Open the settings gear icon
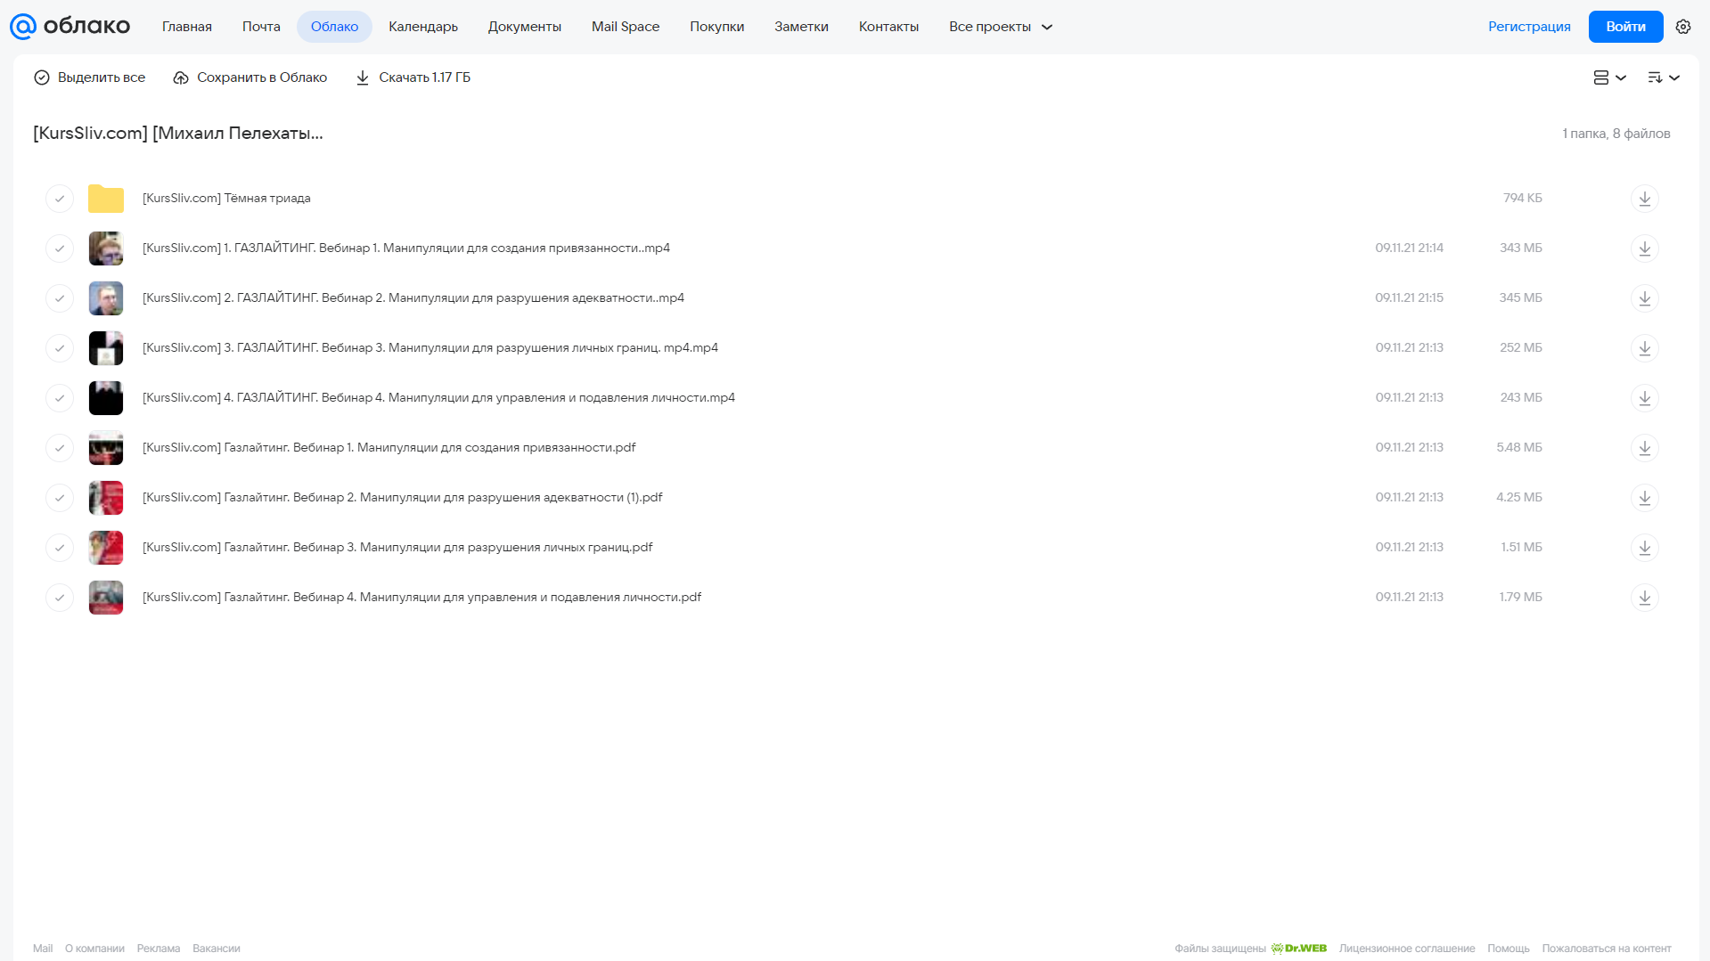Image resolution: width=1710 pixels, height=961 pixels. (x=1682, y=27)
